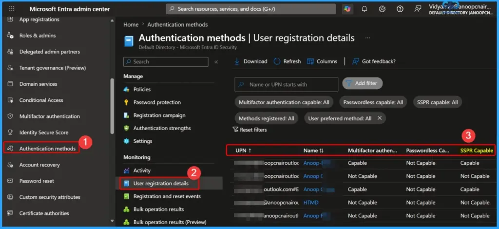Open User registration details menu item
The image size is (499, 229).
160,184
